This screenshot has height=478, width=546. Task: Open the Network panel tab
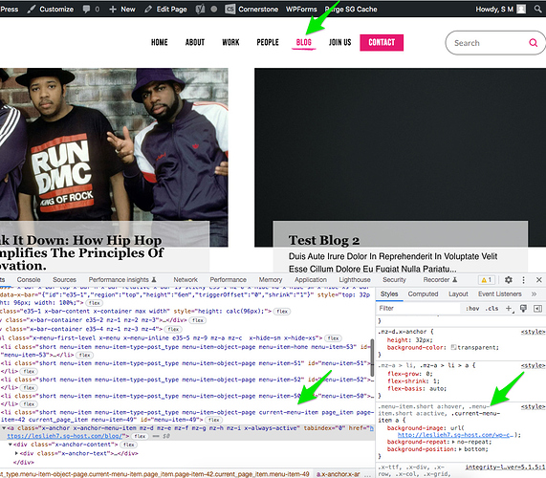click(186, 280)
